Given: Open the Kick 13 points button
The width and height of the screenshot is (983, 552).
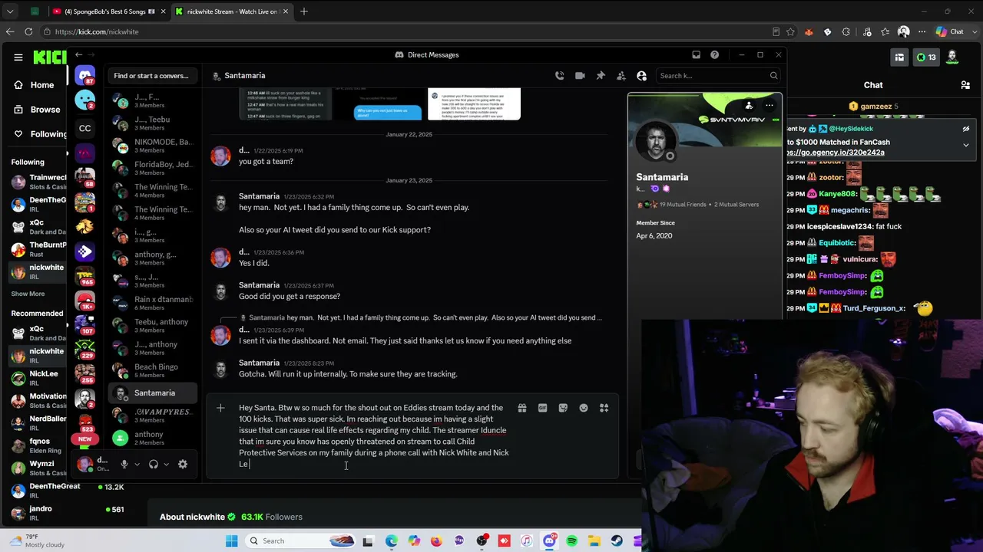Looking at the screenshot, I should pos(926,58).
